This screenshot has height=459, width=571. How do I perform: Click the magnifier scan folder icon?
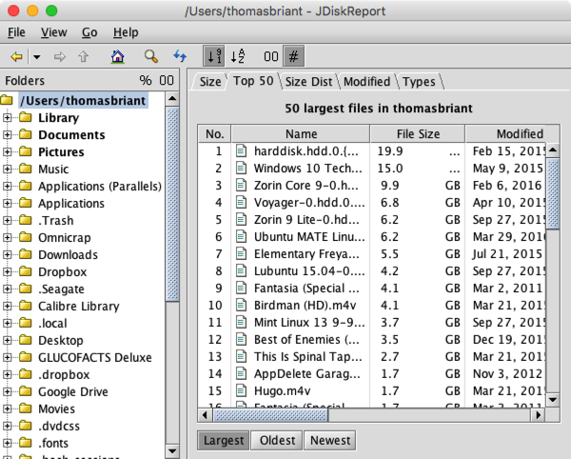point(150,56)
